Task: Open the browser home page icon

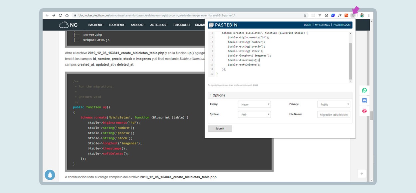Action: pyautogui.click(x=67, y=15)
